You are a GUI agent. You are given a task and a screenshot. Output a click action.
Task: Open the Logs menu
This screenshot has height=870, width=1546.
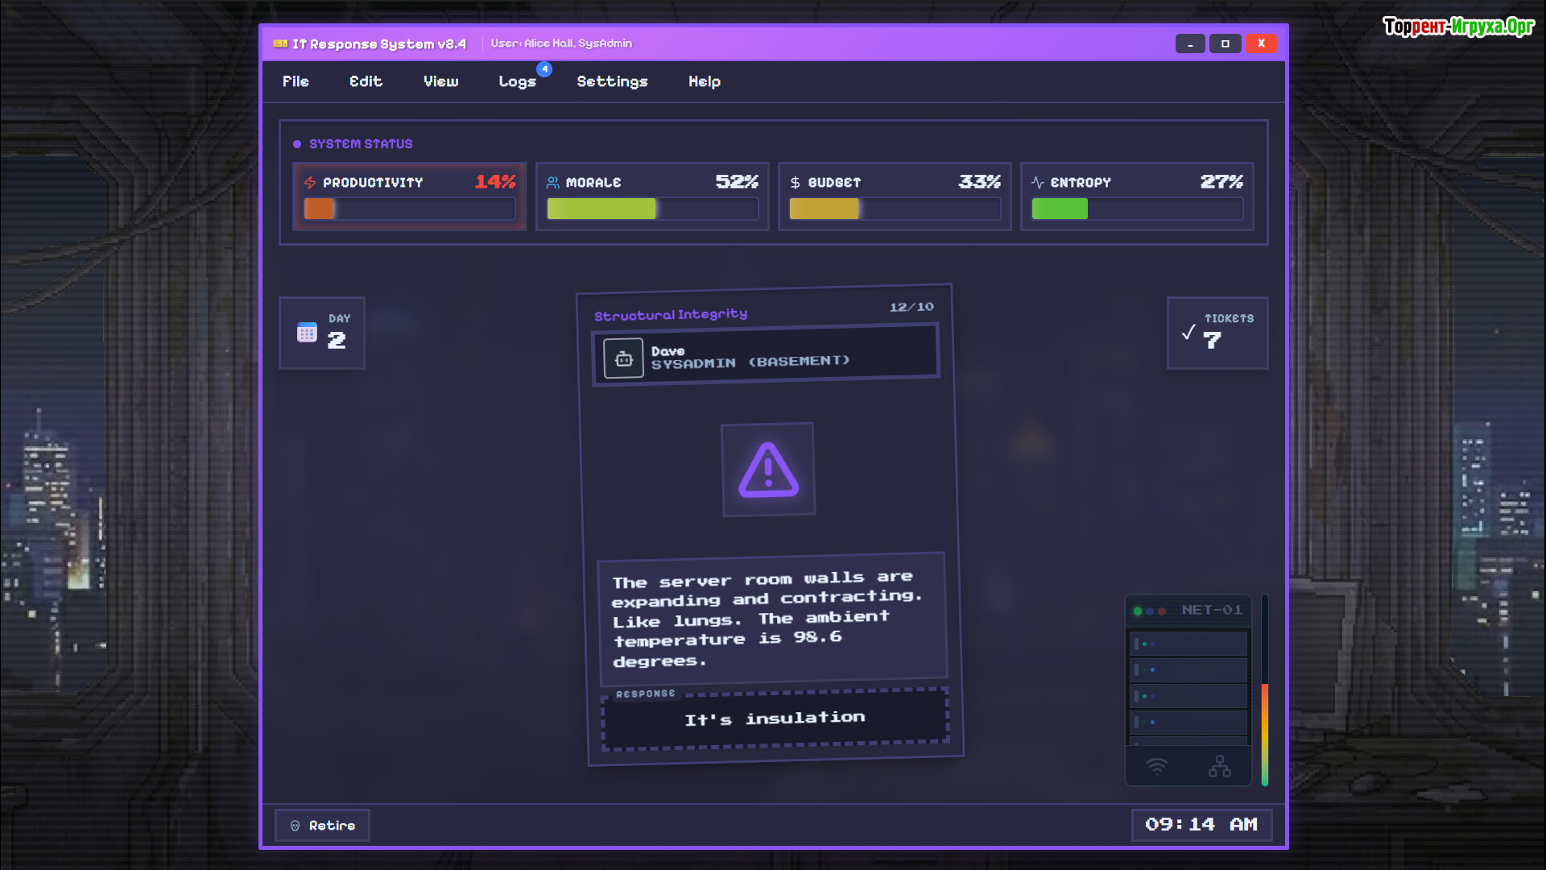[x=517, y=81]
